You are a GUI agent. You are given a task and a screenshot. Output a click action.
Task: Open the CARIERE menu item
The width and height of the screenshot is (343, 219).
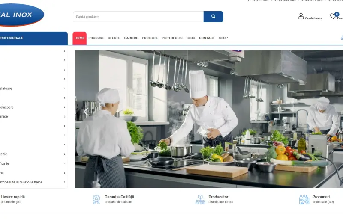tap(131, 38)
